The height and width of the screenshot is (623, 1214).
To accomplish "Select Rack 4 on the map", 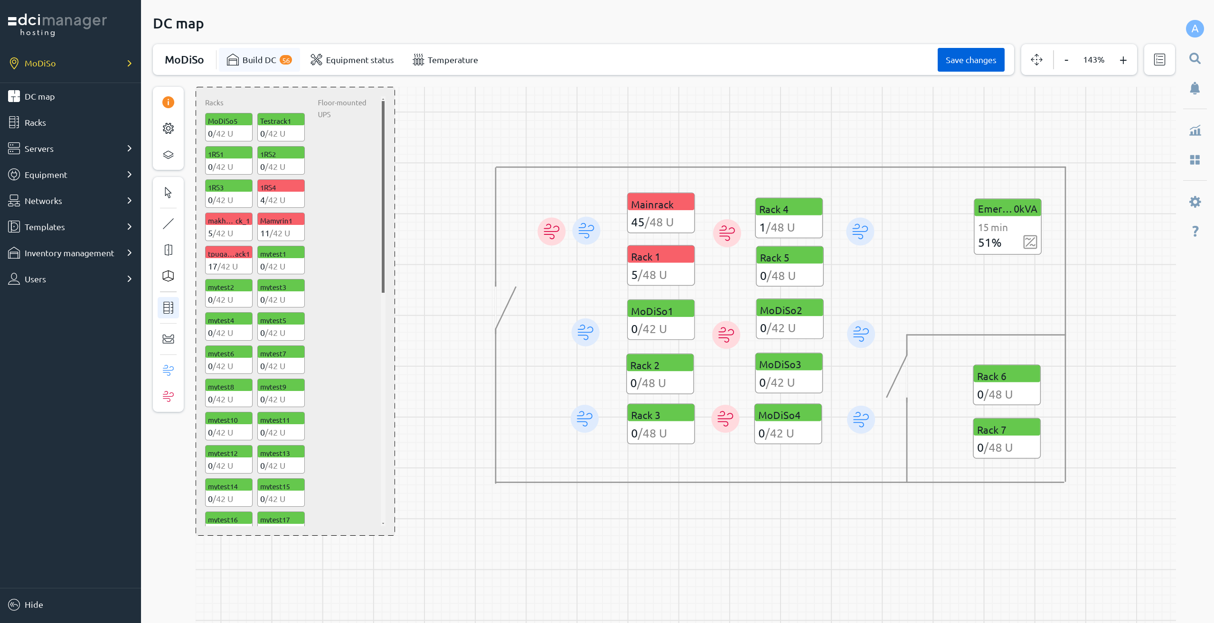I will (x=789, y=218).
